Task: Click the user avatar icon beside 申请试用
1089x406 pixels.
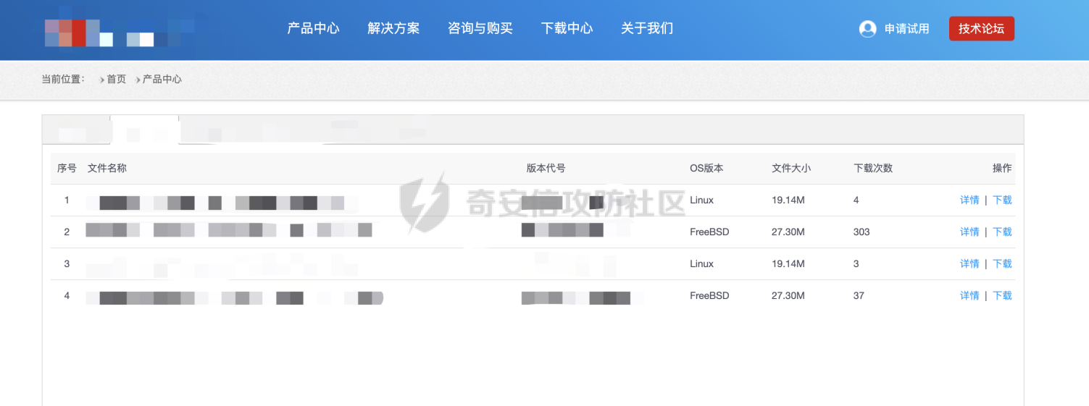Action: [x=867, y=29]
